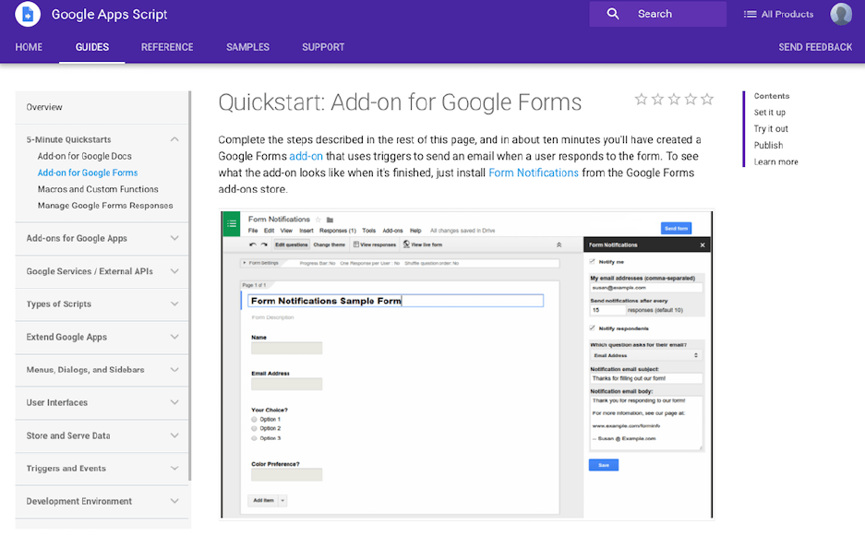Image resolution: width=865 pixels, height=536 pixels.
Task: Open the Samples tab
Action: 247,47
